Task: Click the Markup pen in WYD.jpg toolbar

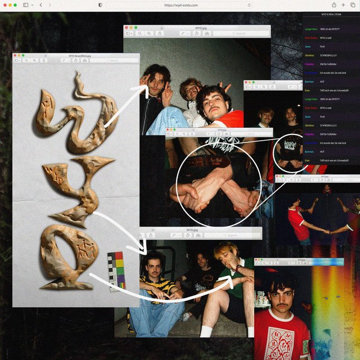Action: coord(182,34)
